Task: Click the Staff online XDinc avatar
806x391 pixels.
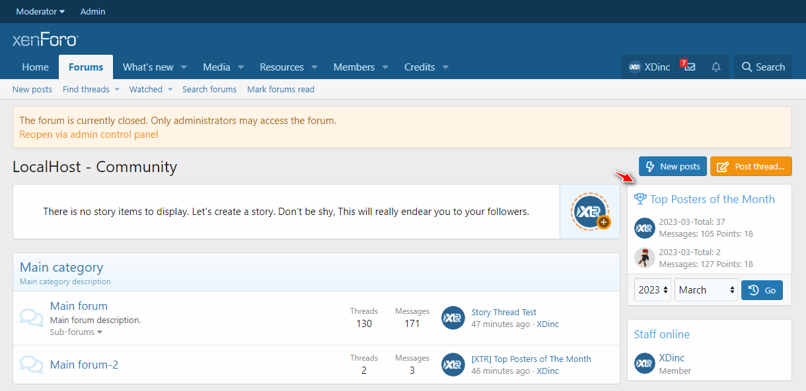Action: (644, 364)
